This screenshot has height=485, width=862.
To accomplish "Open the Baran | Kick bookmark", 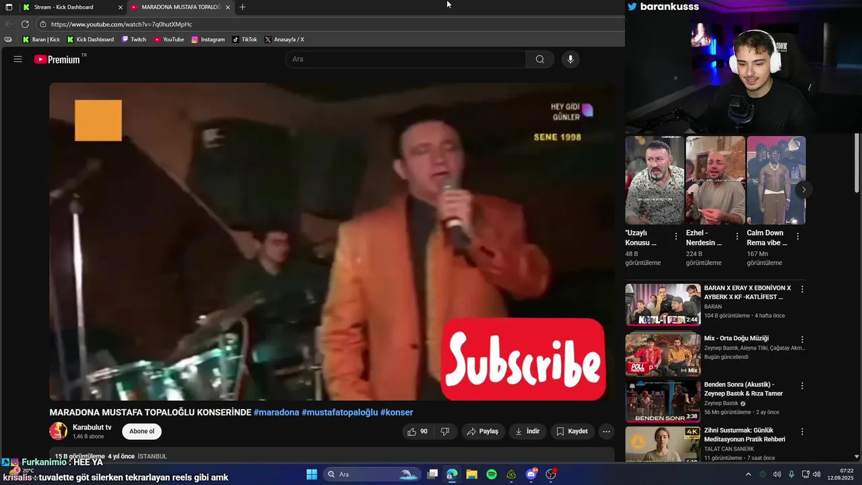I will 41,40.
